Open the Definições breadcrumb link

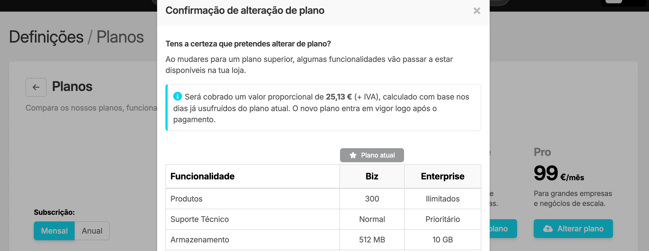coord(46,37)
